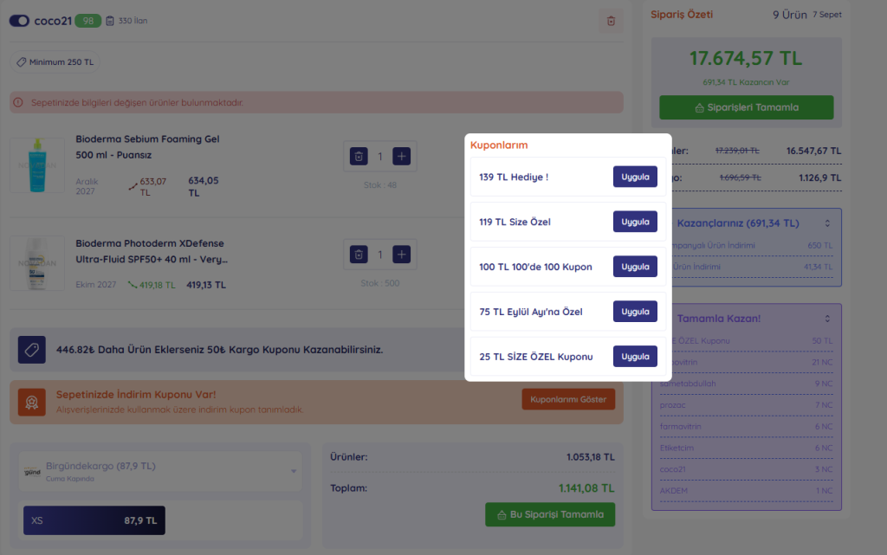Click the 17.674,57 TL order total
The height and width of the screenshot is (555, 887).
[x=746, y=58]
